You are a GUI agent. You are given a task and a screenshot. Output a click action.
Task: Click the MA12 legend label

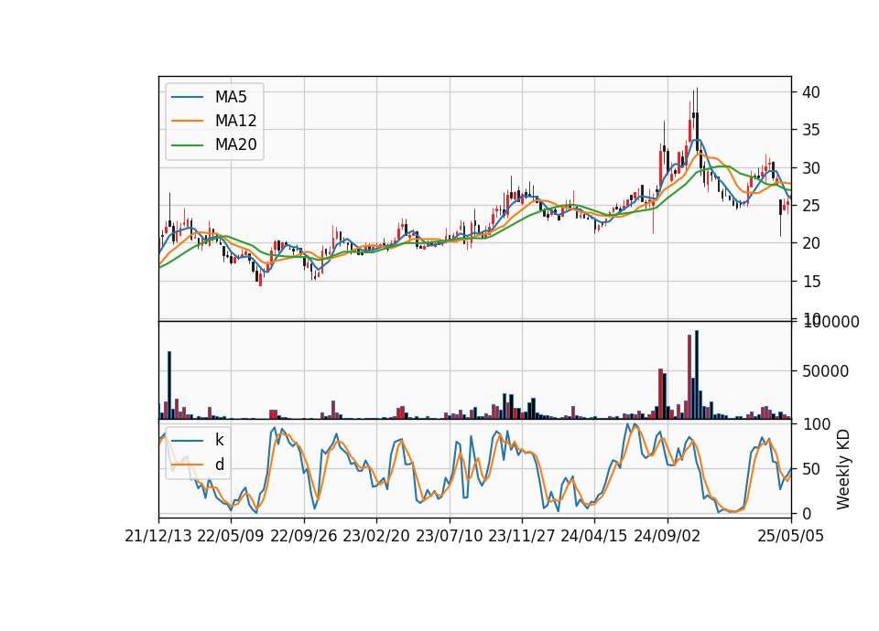click(235, 121)
